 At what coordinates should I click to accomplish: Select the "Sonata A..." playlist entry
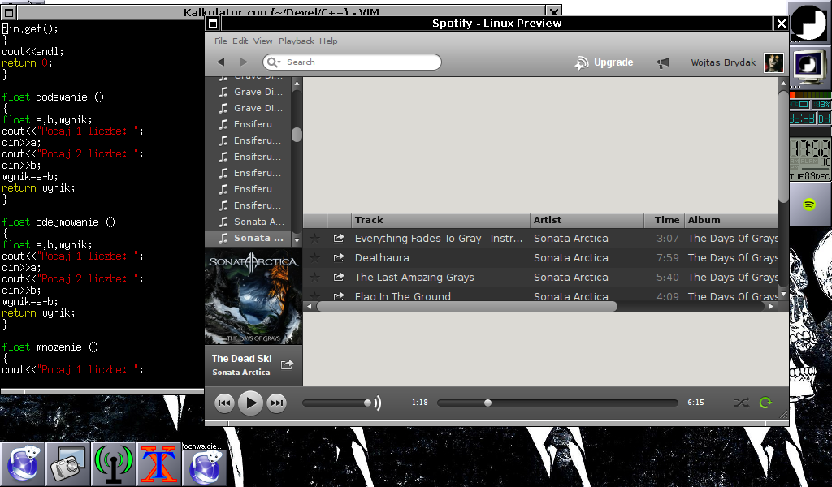coord(248,222)
